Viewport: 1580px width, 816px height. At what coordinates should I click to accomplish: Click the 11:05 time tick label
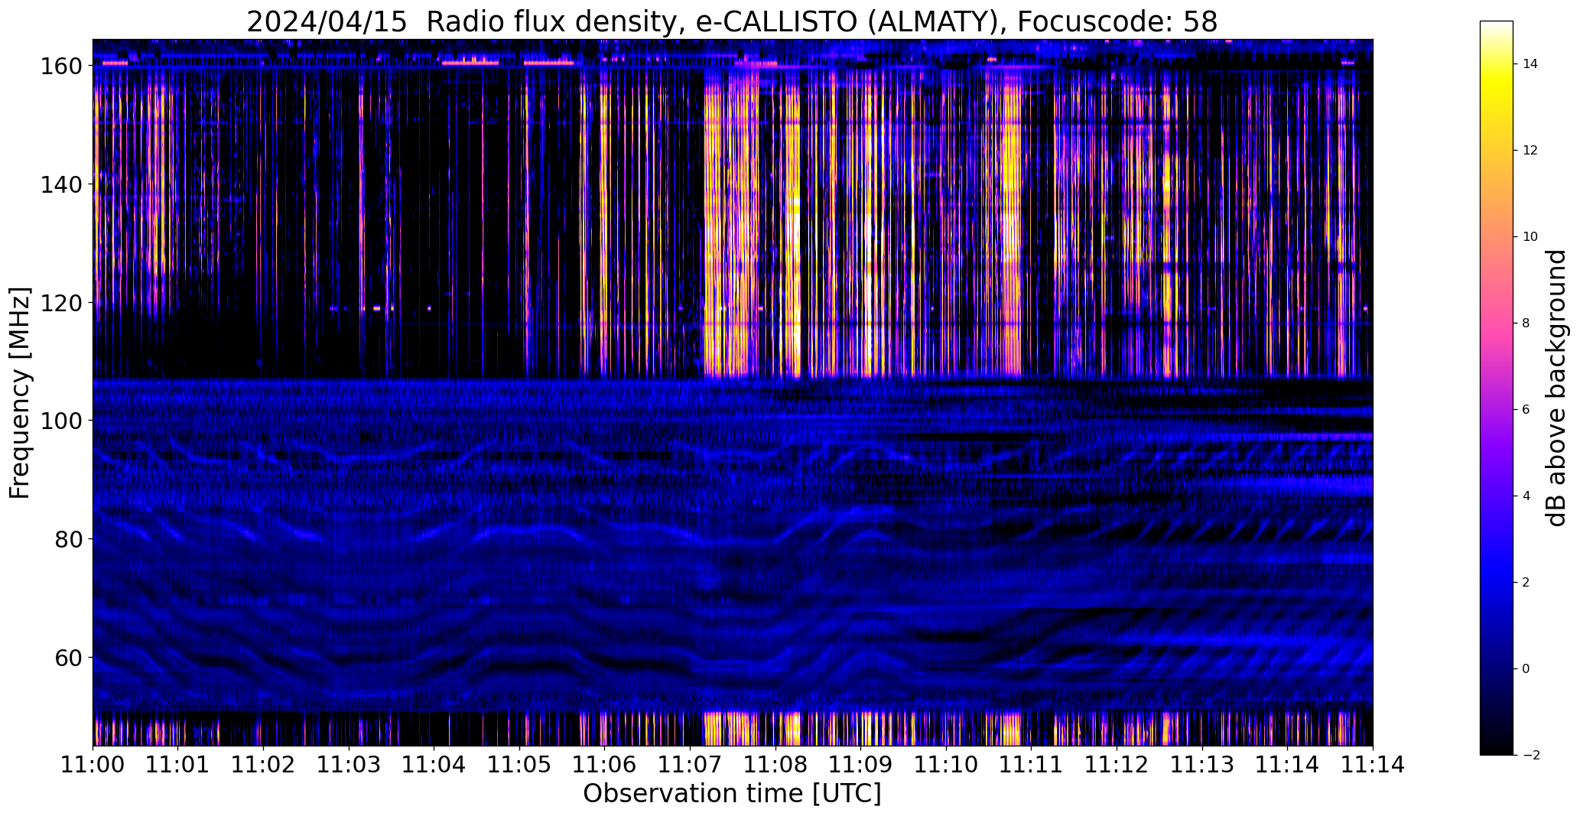coord(519,764)
